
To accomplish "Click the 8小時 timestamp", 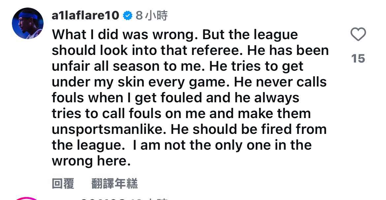I will click(151, 15).
